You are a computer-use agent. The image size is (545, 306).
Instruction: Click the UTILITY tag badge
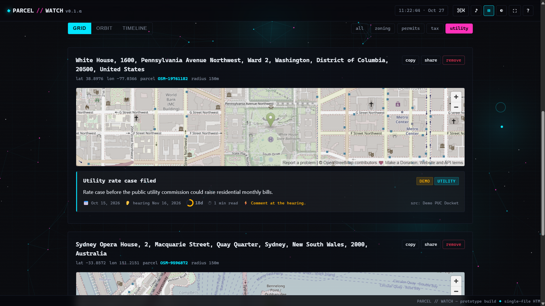click(x=446, y=181)
